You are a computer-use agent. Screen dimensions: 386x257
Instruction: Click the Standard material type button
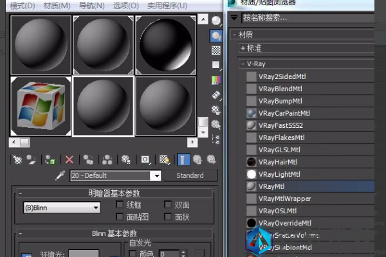[x=189, y=175]
